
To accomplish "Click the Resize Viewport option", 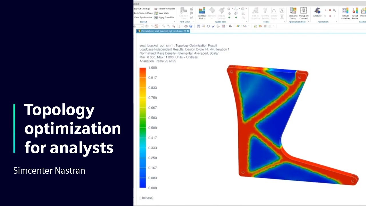I will (x=164, y=9).
